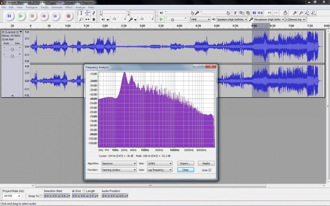The image size is (330, 206).
Task: Click the Stop transport button
Action: (x=32, y=16)
